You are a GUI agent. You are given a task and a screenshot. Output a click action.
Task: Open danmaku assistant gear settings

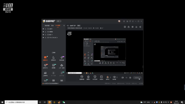[x=47, y=57]
